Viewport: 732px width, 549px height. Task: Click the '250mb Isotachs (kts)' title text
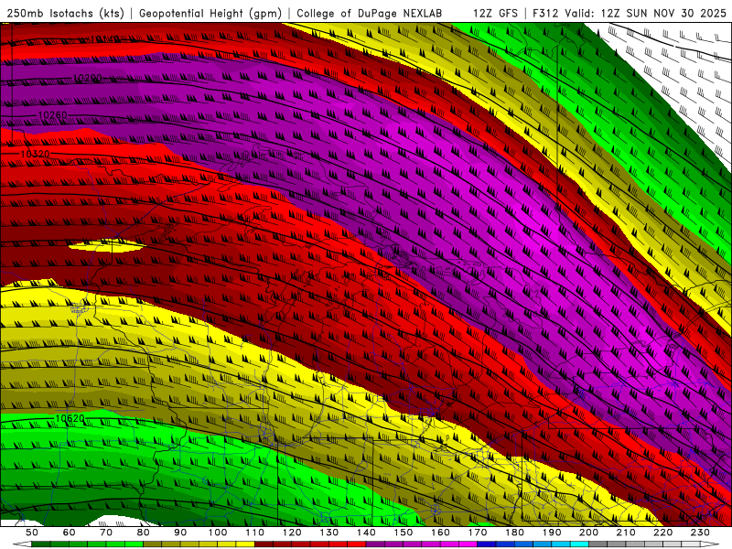[65, 14]
